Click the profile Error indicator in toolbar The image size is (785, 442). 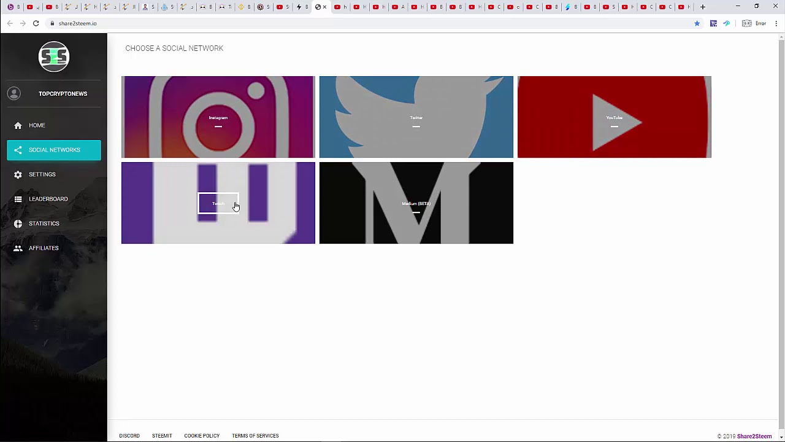[x=754, y=23]
